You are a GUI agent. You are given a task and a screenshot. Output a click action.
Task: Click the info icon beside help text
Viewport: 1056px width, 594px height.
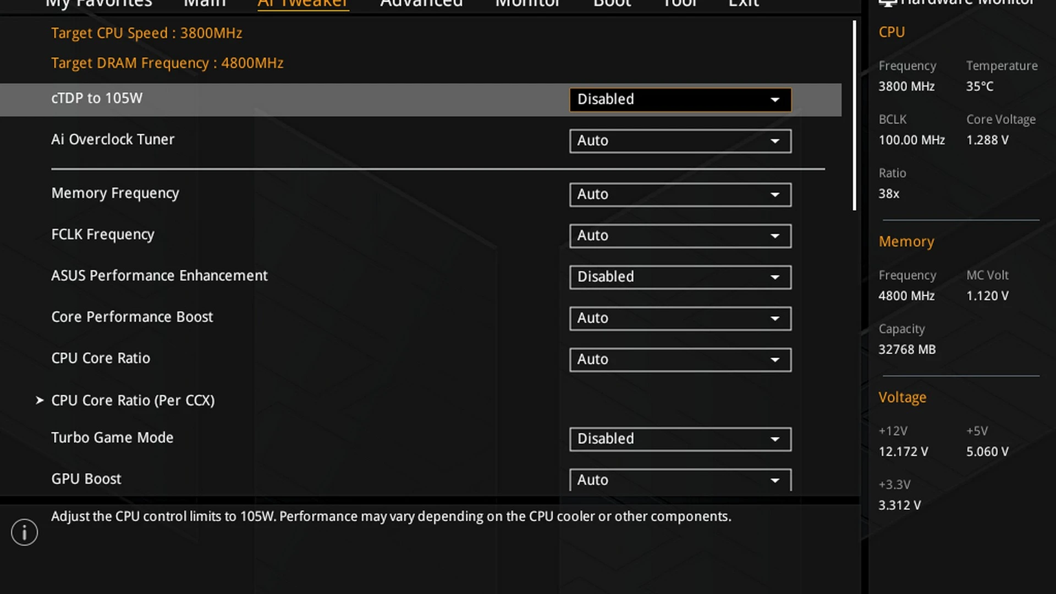point(24,532)
